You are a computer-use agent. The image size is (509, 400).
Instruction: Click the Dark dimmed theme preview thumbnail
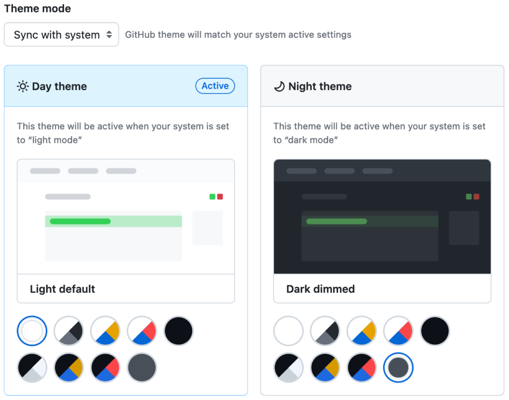pyautogui.click(x=382, y=216)
